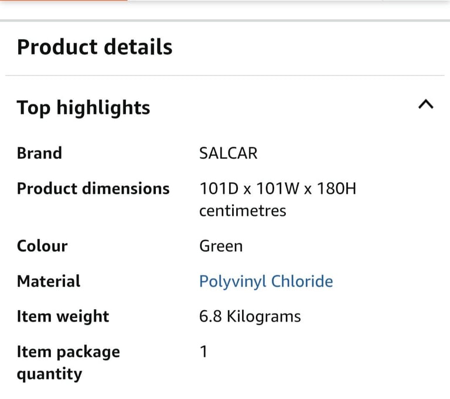Click the Brand label
Image resolution: width=450 pixels, height=399 pixels.
[39, 153]
